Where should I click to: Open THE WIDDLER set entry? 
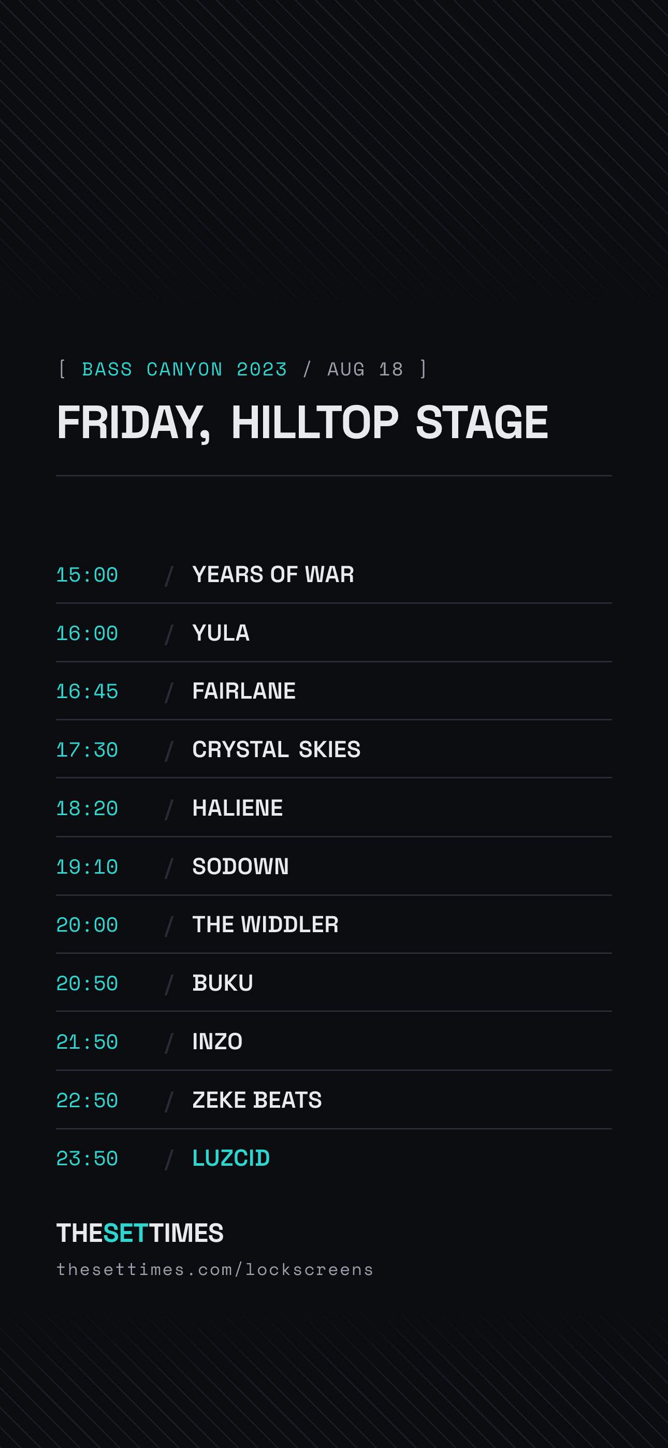pyautogui.click(x=333, y=924)
